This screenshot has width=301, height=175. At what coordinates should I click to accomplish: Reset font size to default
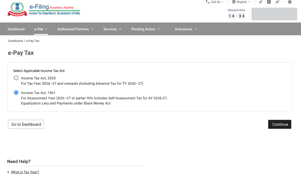point(269,2)
